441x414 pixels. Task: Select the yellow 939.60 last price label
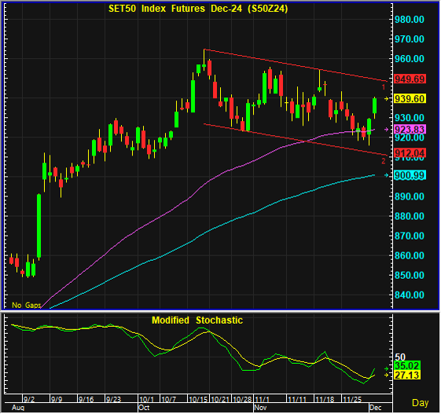point(410,99)
